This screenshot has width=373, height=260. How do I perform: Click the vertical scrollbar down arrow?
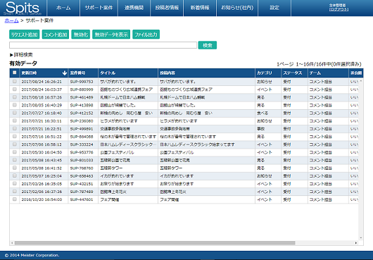pos(360,238)
